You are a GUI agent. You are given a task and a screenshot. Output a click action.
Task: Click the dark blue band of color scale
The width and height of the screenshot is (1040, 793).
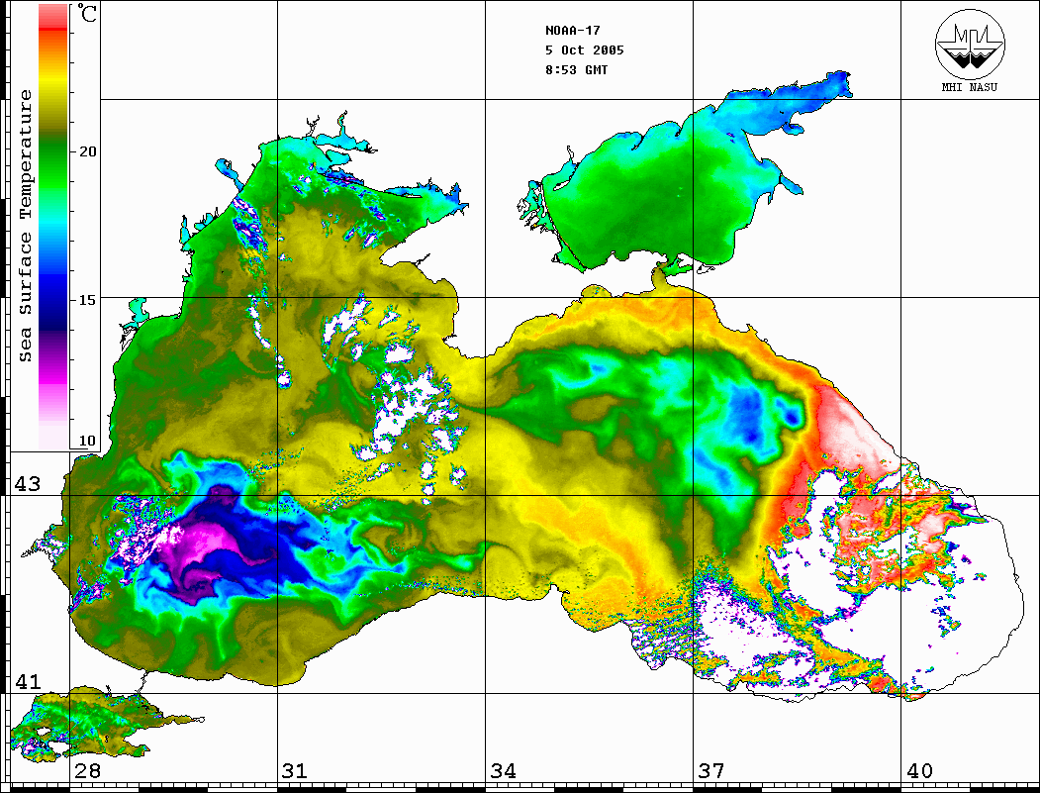coord(53,302)
